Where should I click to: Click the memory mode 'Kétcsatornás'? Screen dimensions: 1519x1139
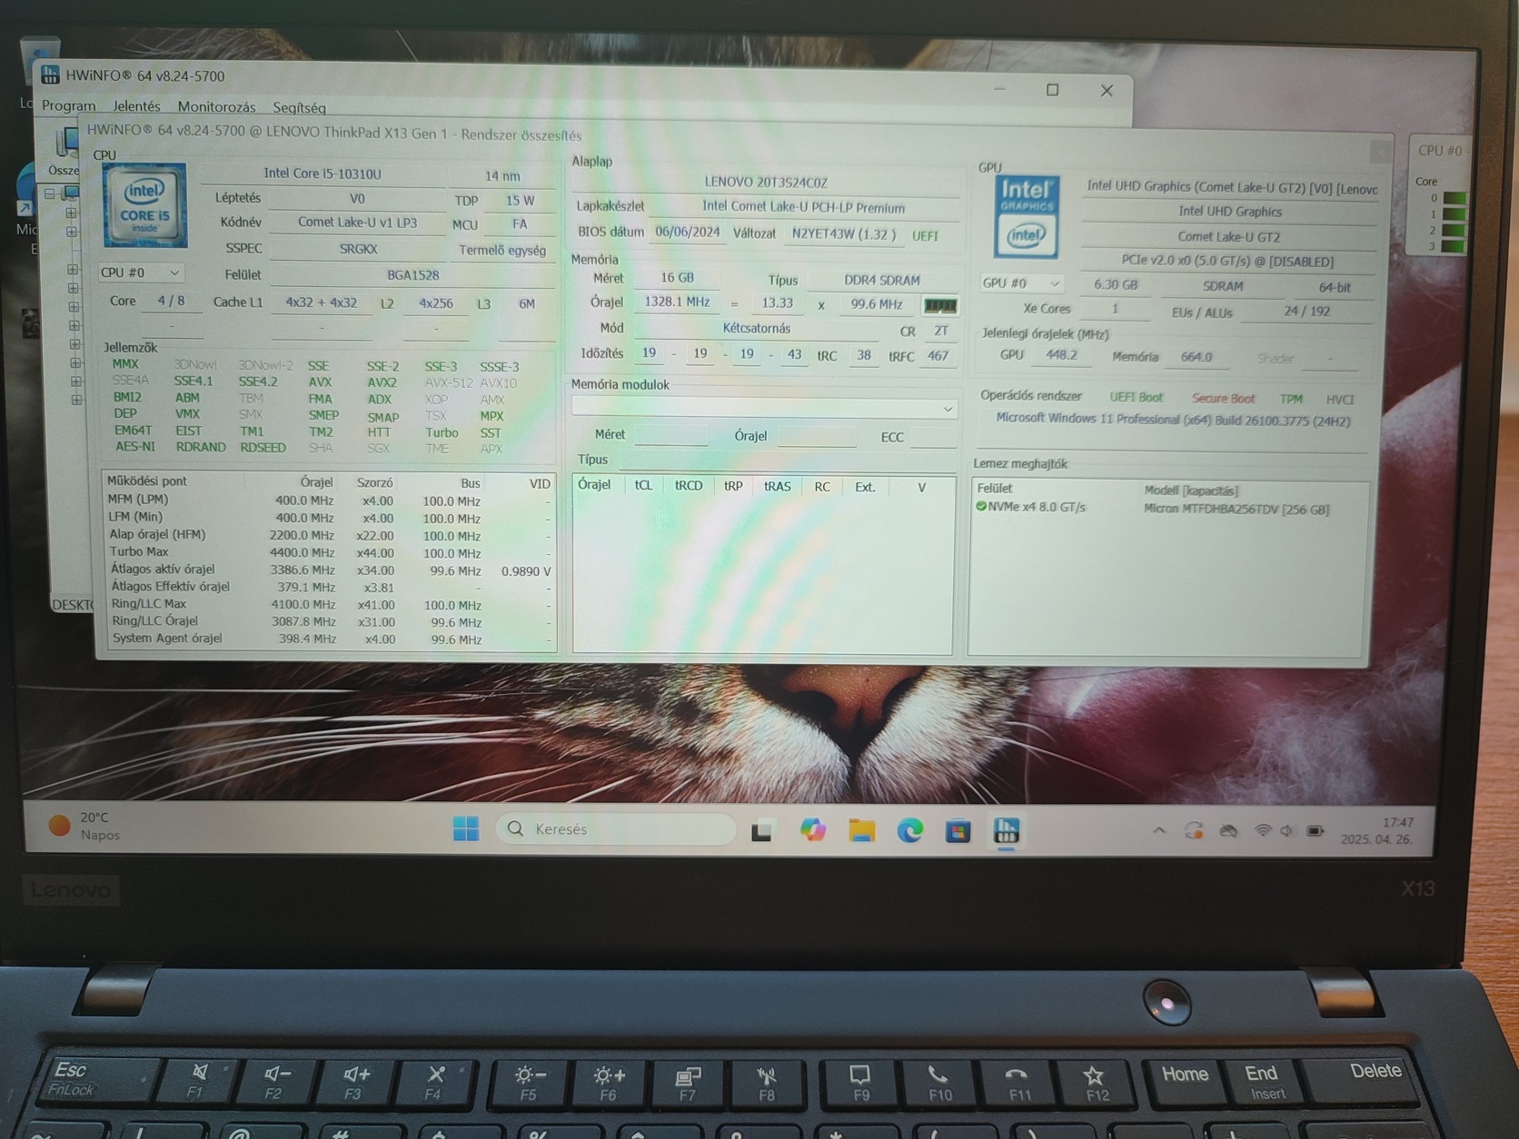756,328
